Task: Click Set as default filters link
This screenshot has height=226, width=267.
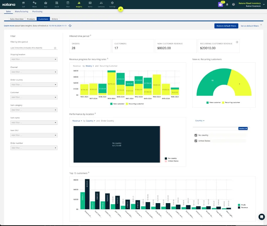Action: 250,26
